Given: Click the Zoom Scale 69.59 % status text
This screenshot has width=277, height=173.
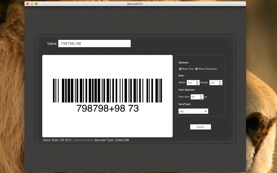Looking at the screenshot, I should coord(57,140).
